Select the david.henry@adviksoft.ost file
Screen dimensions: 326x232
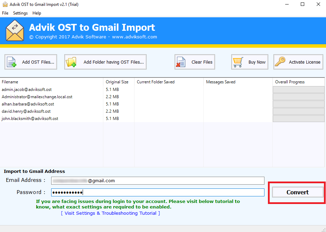pos(26,111)
